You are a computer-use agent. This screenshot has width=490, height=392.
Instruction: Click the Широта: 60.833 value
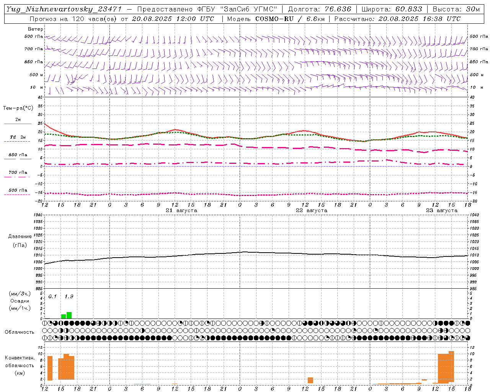(392, 9)
